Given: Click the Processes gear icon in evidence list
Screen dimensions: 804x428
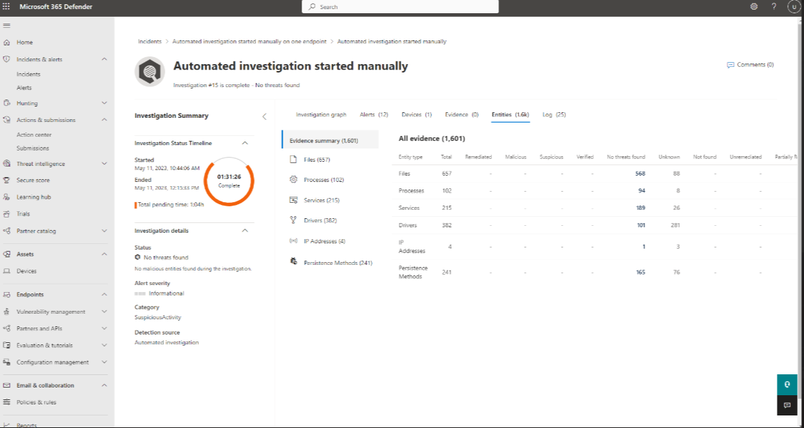Looking at the screenshot, I should click(x=294, y=180).
